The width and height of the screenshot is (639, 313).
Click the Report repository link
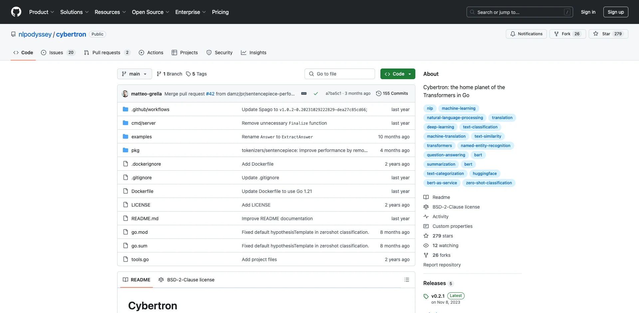(442, 265)
